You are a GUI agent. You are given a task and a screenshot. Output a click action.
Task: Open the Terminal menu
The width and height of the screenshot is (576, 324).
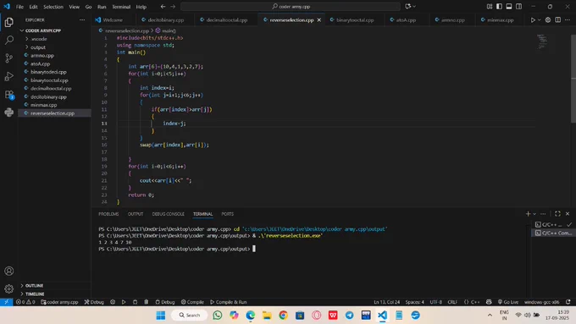(x=121, y=7)
